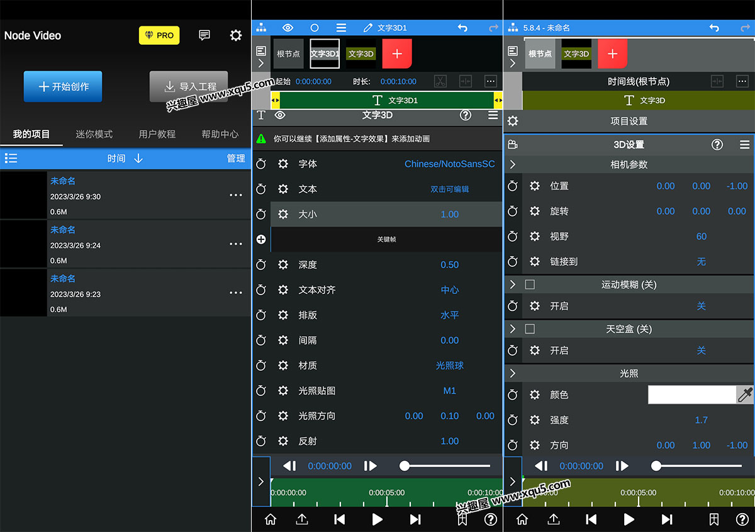Open thumbnail of the 2023/3/26 9:30 project
Screen dimensions: 755x532
click(23, 195)
